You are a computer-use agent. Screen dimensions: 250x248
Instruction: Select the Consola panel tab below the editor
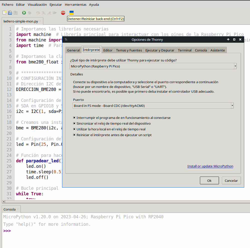10,209
